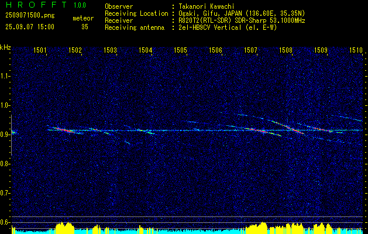Click the kHz axis unit label
This screenshot has width=368, height=234.
pyautogui.click(x=5, y=47)
